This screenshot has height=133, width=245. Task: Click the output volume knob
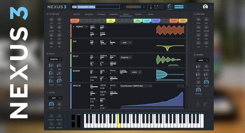(x=170, y=7)
